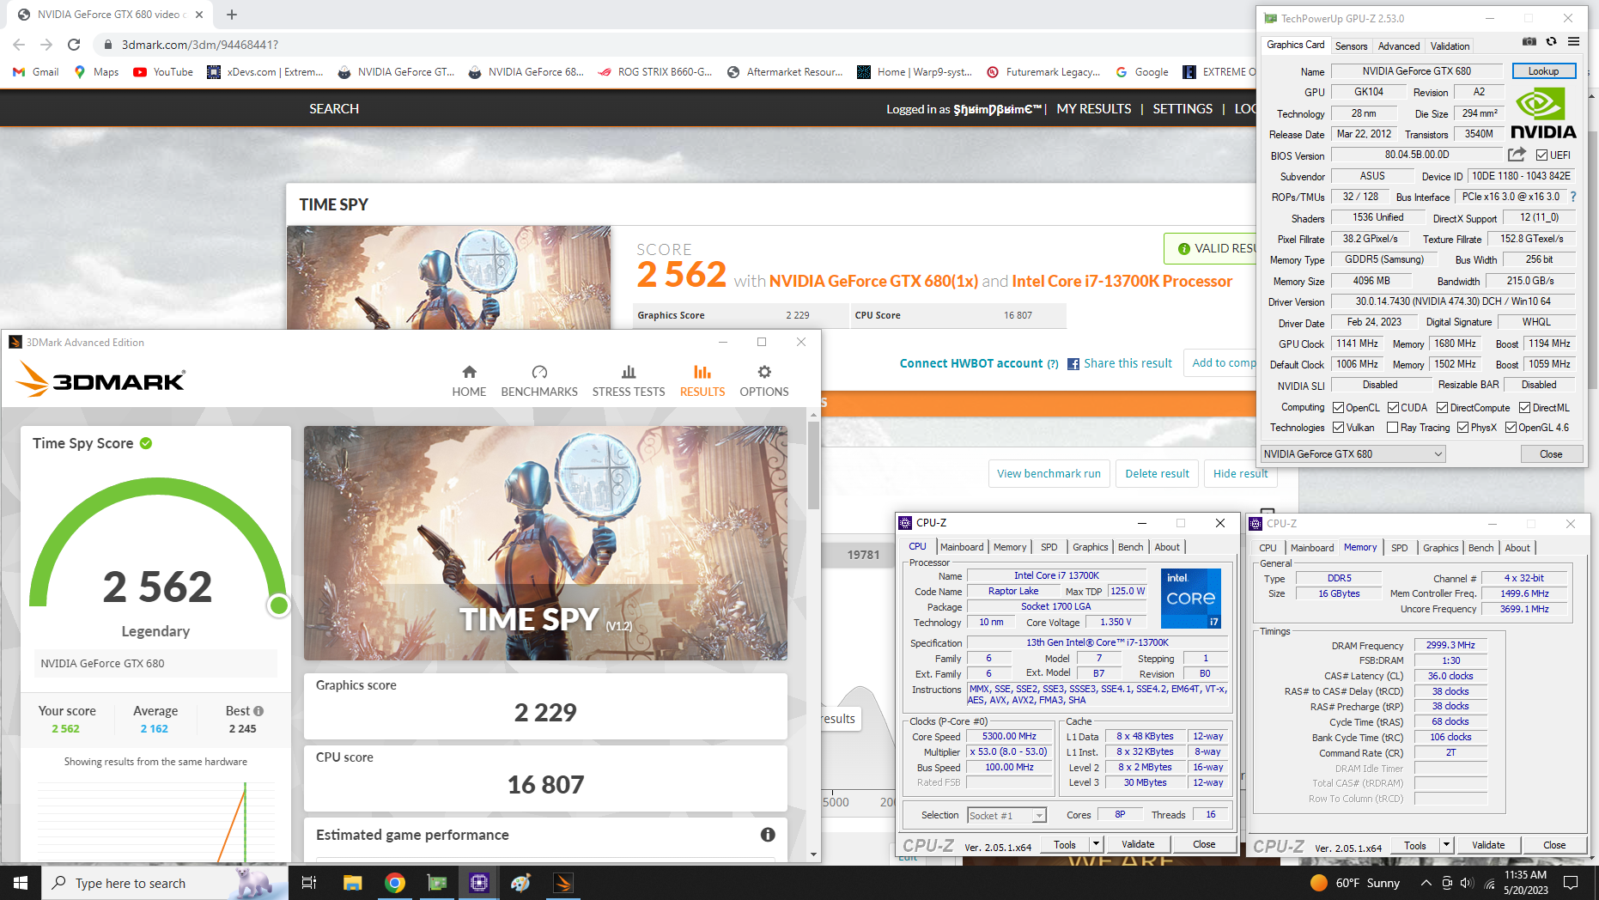Open 3DMark STRESS TESTS section
Viewport: 1599px width, 900px height.
[629, 380]
